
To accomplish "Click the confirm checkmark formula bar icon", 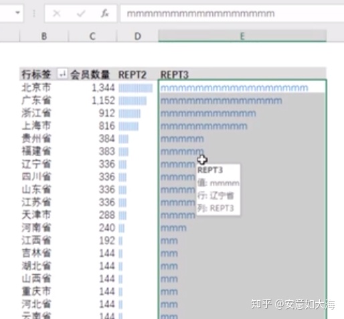I will tap(80, 13).
